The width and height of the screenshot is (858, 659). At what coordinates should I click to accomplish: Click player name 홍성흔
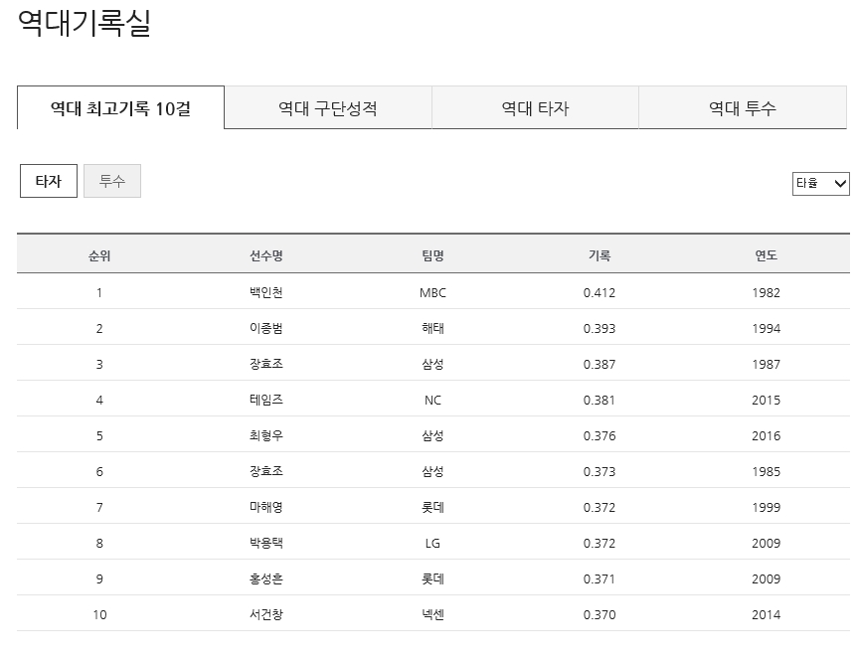tap(265, 579)
